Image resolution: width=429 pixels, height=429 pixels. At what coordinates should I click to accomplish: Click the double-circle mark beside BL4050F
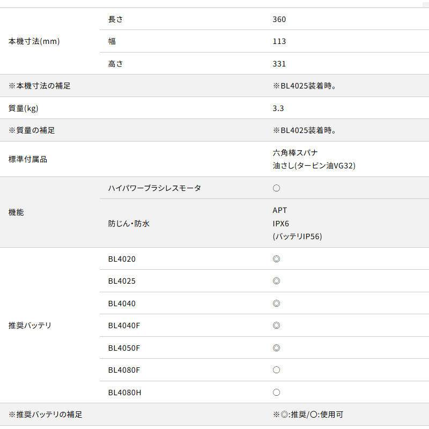276,348
